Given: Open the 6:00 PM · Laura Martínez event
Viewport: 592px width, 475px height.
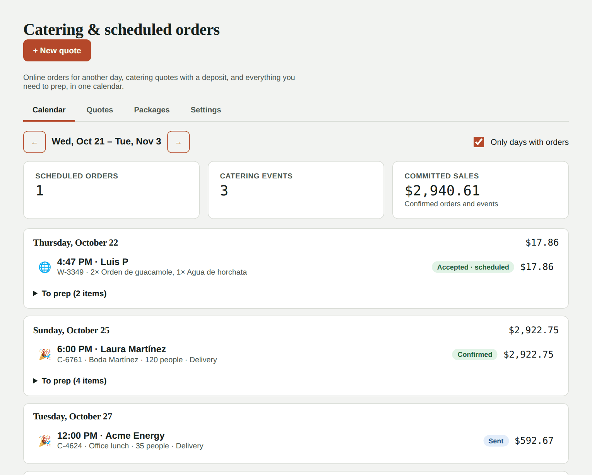Looking at the screenshot, I should pyautogui.click(x=296, y=354).
